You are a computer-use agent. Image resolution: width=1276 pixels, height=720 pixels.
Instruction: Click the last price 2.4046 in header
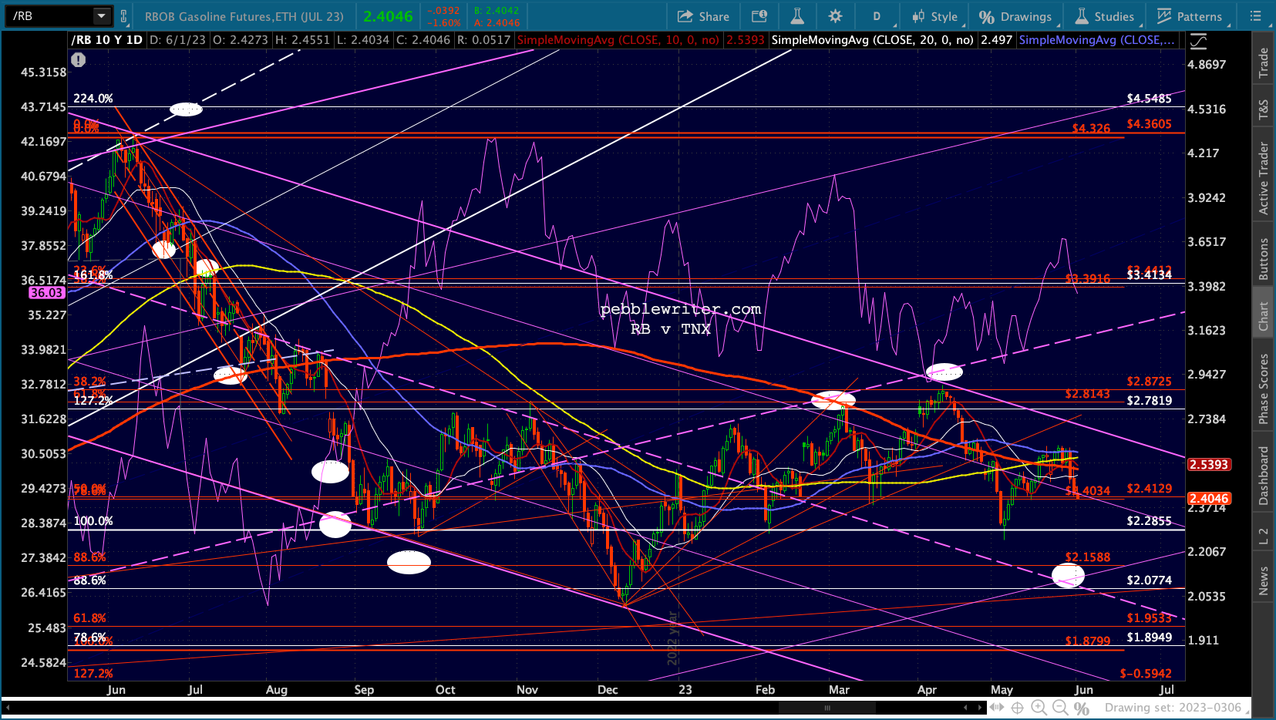389,16
